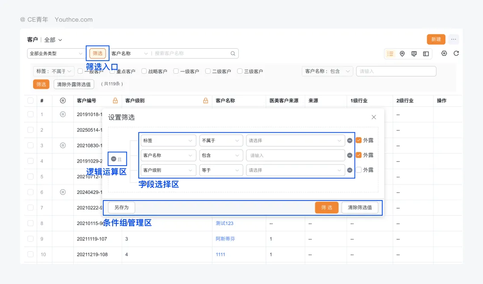Click the search magnifier in the search bar
Viewport: 483px width, 284px height.
(232, 53)
